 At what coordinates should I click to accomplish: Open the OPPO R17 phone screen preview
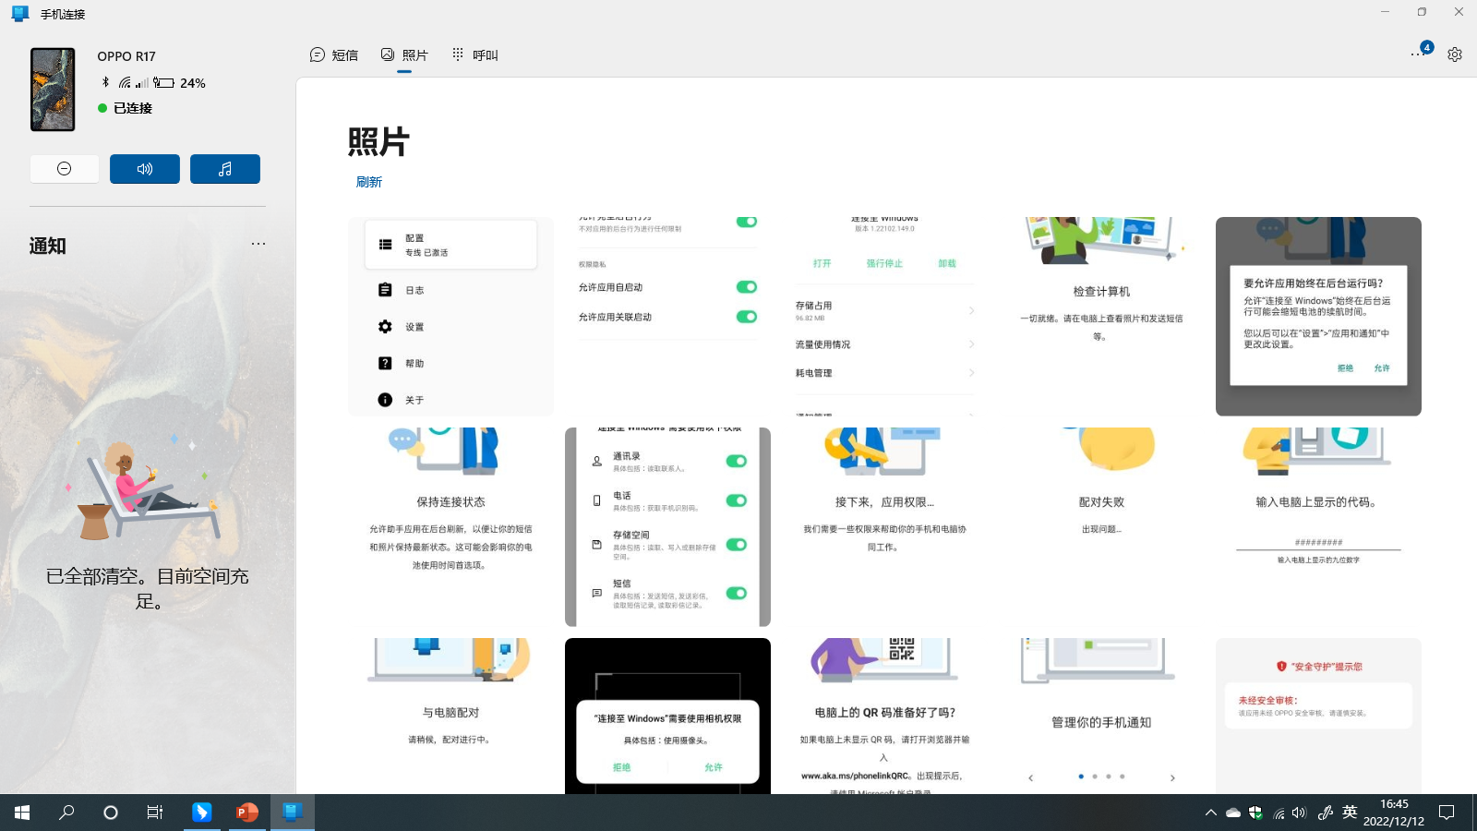[52, 89]
